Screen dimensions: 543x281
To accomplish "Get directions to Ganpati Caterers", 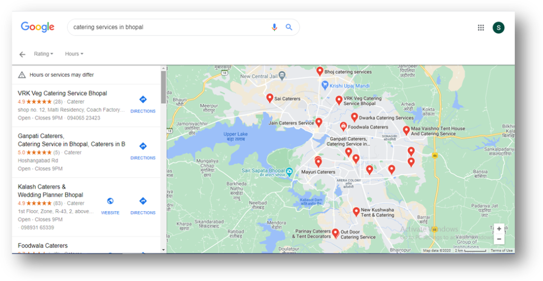I will (143, 151).
